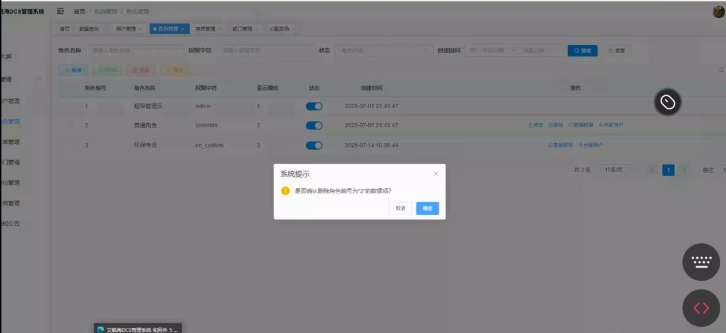The image size is (726, 333).
Task: Open the 10条/页 page size dropdown
Action: pos(618,170)
